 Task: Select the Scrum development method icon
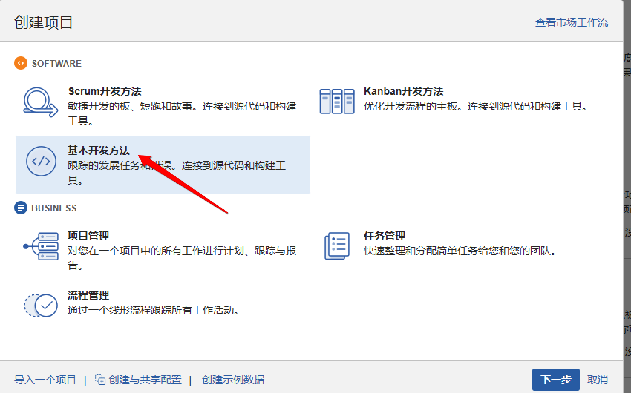(x=41, y=102)
